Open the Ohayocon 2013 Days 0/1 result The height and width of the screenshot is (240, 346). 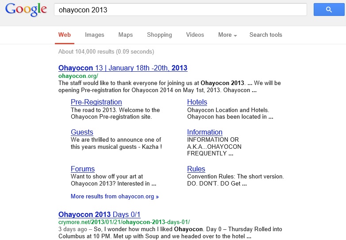(99, 214)
